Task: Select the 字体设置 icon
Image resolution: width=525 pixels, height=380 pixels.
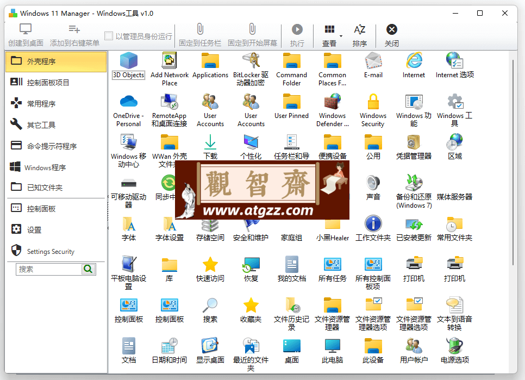Action: point(170,223)
